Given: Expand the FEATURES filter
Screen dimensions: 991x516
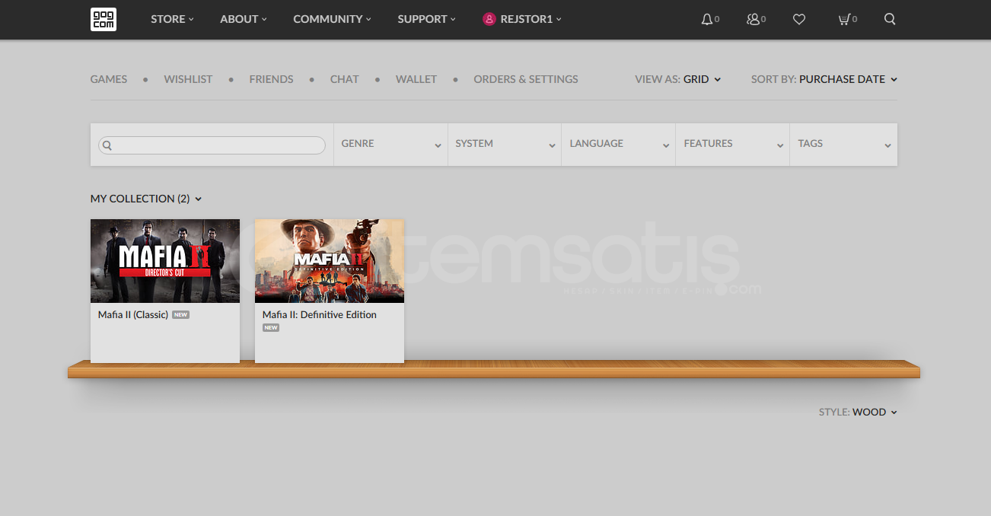Looking at the screenshot, I should pos(732,144).
